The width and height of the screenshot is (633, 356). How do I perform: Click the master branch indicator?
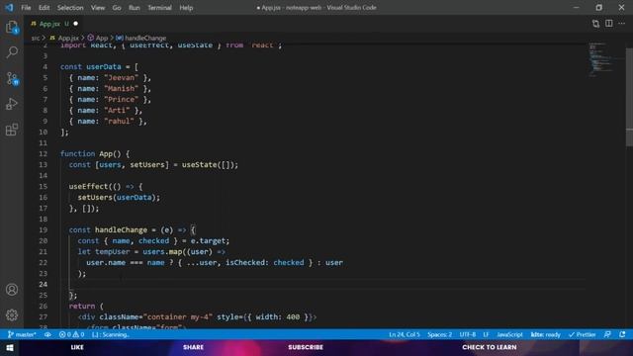(x=22, y=334)
